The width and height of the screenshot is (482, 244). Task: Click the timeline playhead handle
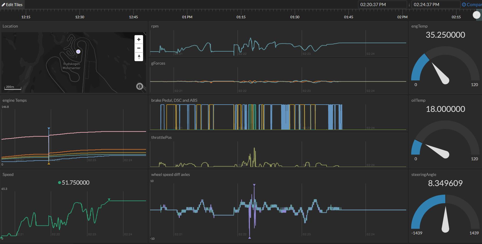click(x=476, y=15)
